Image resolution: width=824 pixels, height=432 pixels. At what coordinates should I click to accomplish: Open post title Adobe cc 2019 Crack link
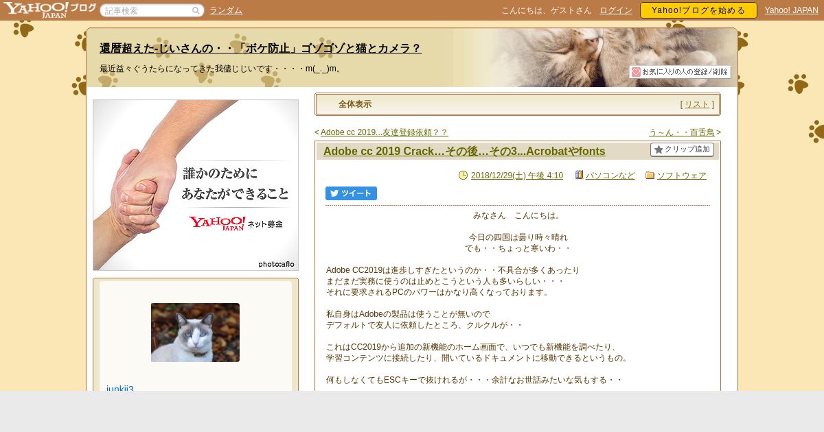pos(464,151)
